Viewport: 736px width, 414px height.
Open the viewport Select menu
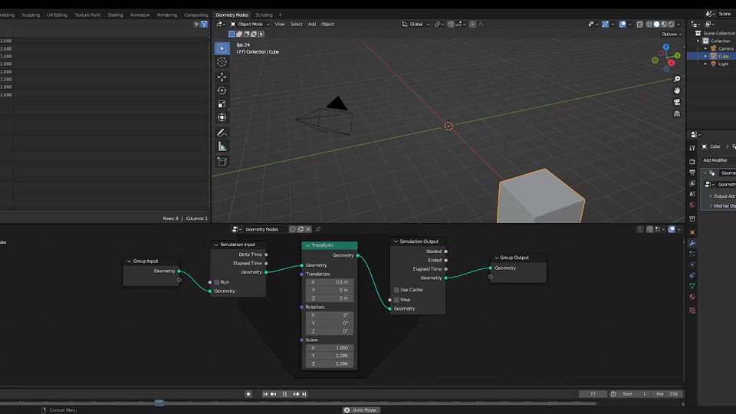coord(296,25)
